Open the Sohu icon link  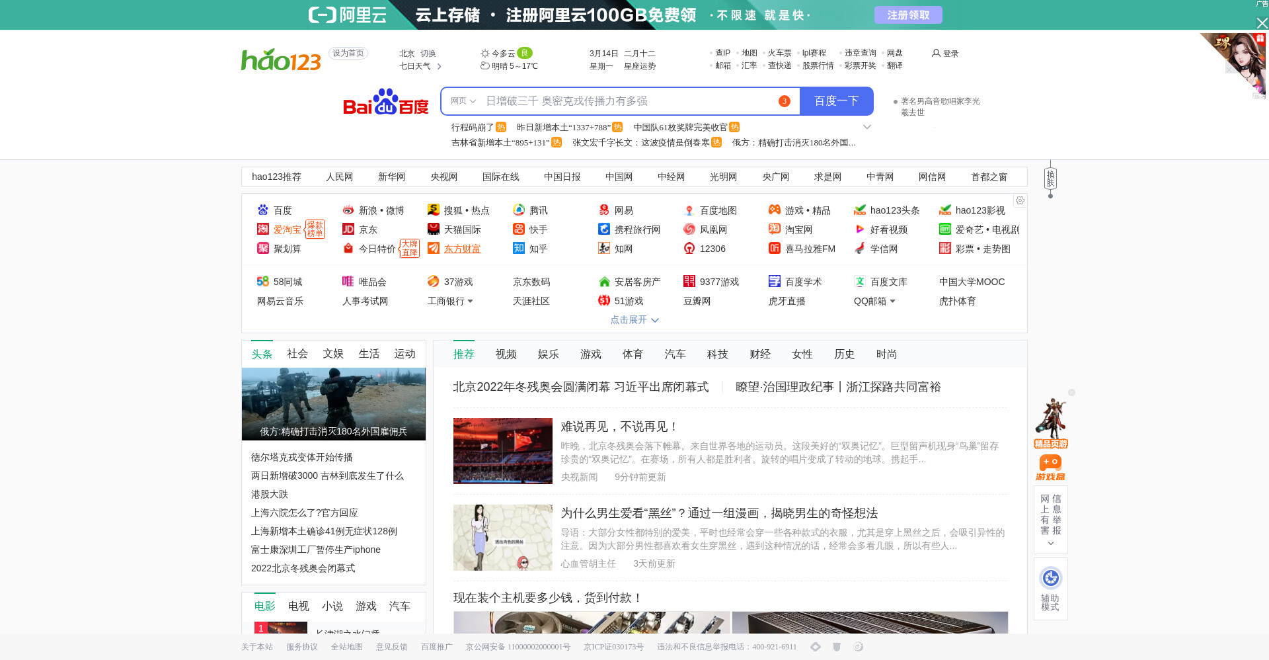point(434,210)
